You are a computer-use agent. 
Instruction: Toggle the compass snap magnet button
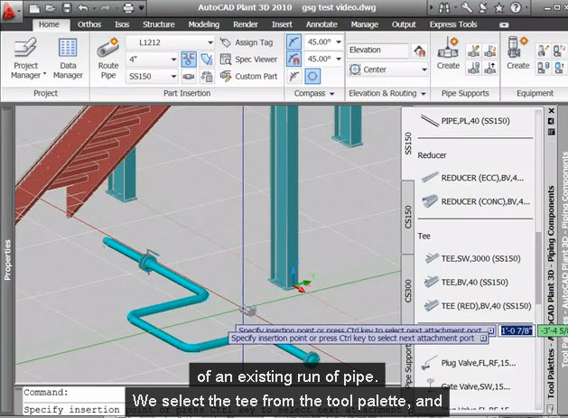click(x=293, y=59)
